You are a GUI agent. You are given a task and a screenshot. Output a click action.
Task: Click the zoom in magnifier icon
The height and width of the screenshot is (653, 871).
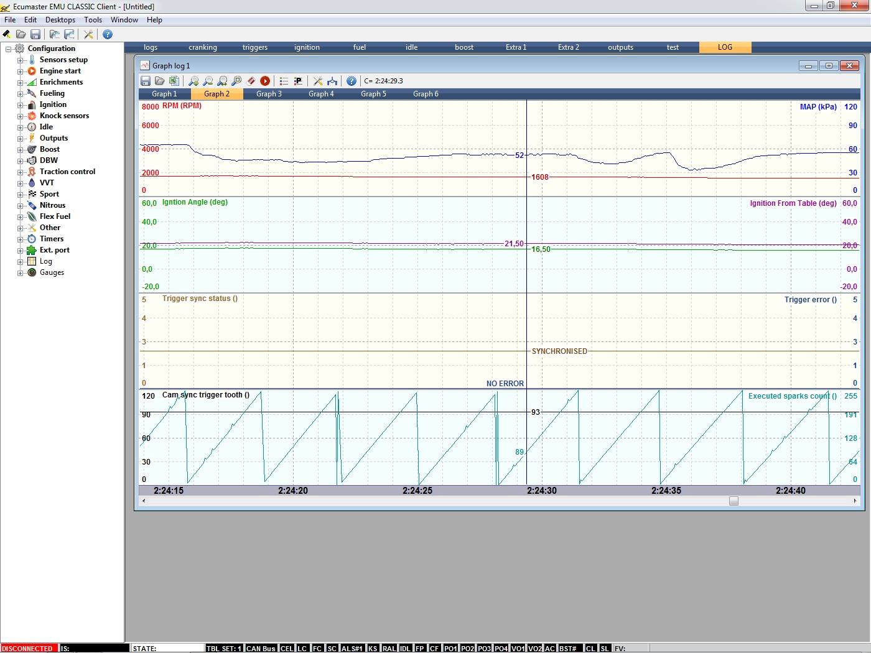tap(193, 81)
